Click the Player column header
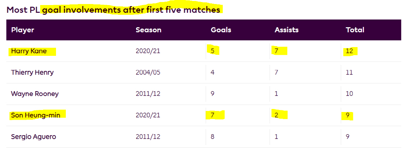 [x=23, y=30]
